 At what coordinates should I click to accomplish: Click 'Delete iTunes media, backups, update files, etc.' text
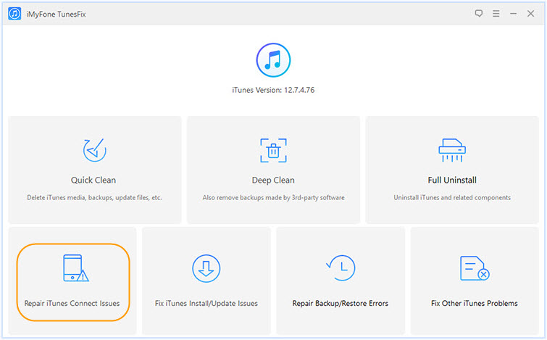94,198
